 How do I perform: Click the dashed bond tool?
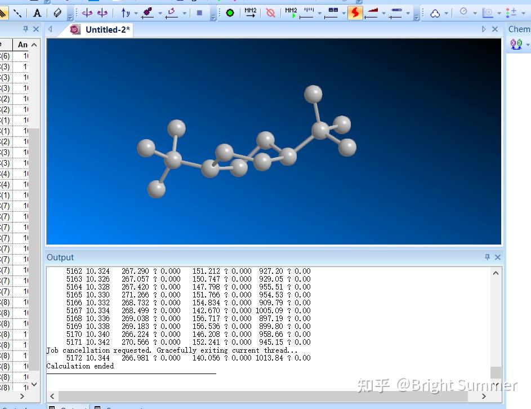click(x=17, y=13)
